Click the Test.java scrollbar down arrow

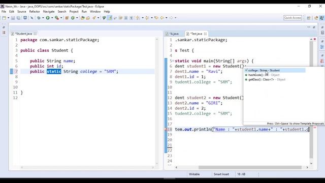point(311,163)
